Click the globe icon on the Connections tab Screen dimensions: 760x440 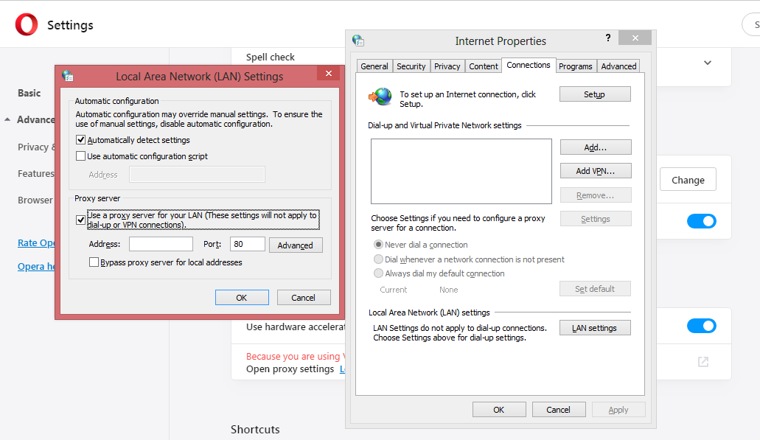[381, 96]
